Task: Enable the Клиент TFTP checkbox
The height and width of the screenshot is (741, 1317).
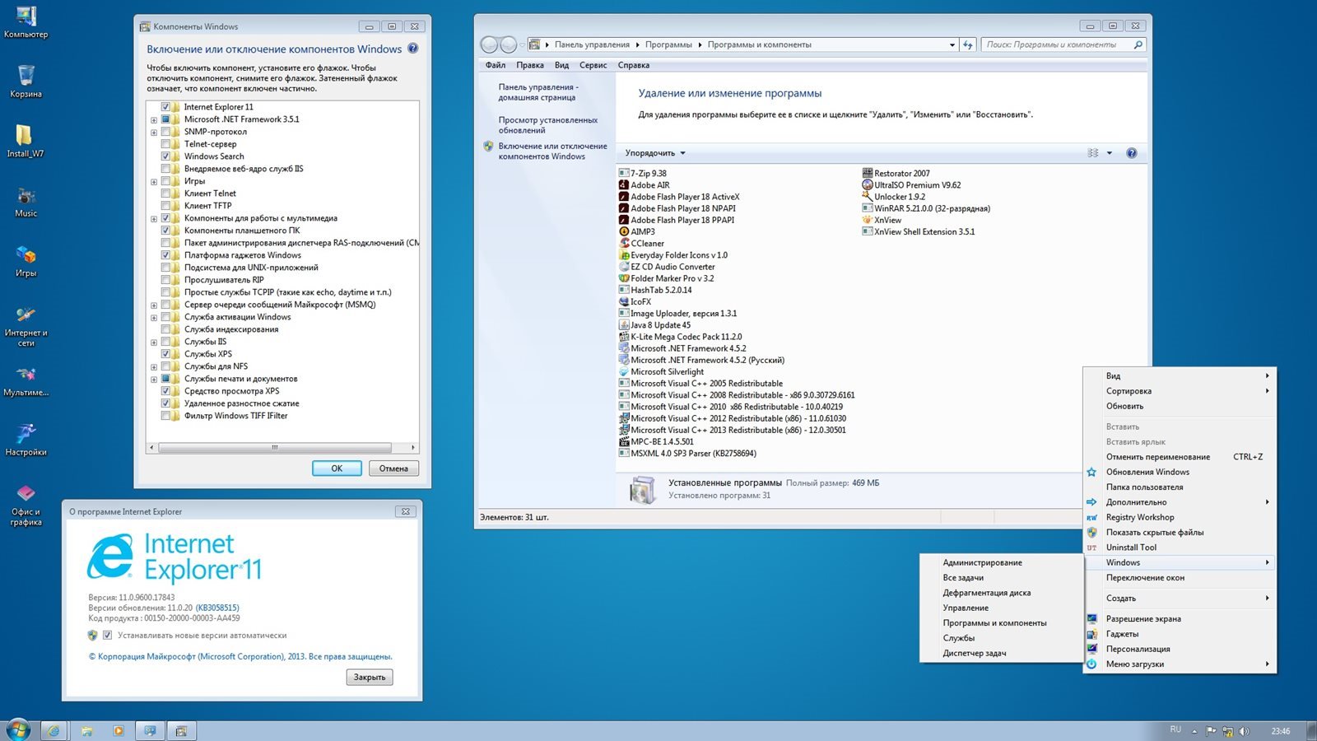Action: tap(166, 206)
